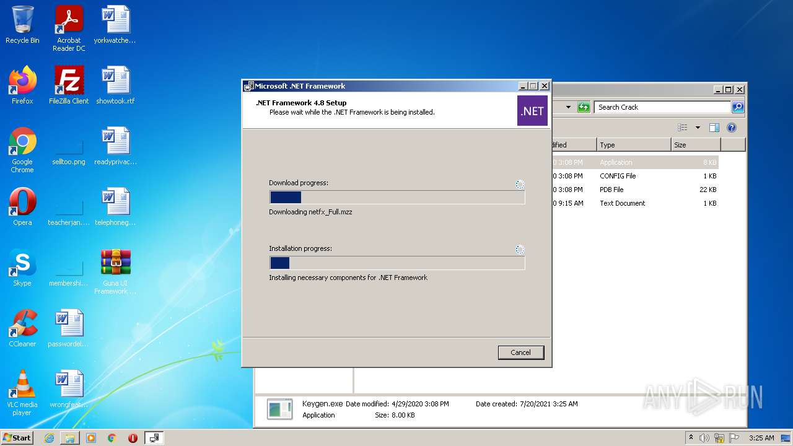Launch CCleaner from the desktop
This screenshot has width=793, height=446.
(x=22, y=328)
